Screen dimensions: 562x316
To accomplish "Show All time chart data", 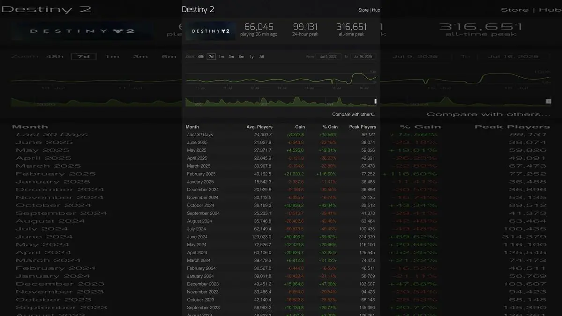I will (261, 57).
